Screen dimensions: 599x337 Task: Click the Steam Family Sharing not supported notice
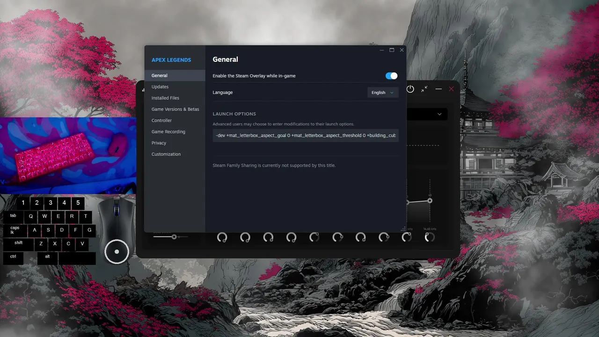tap(274, 165)
